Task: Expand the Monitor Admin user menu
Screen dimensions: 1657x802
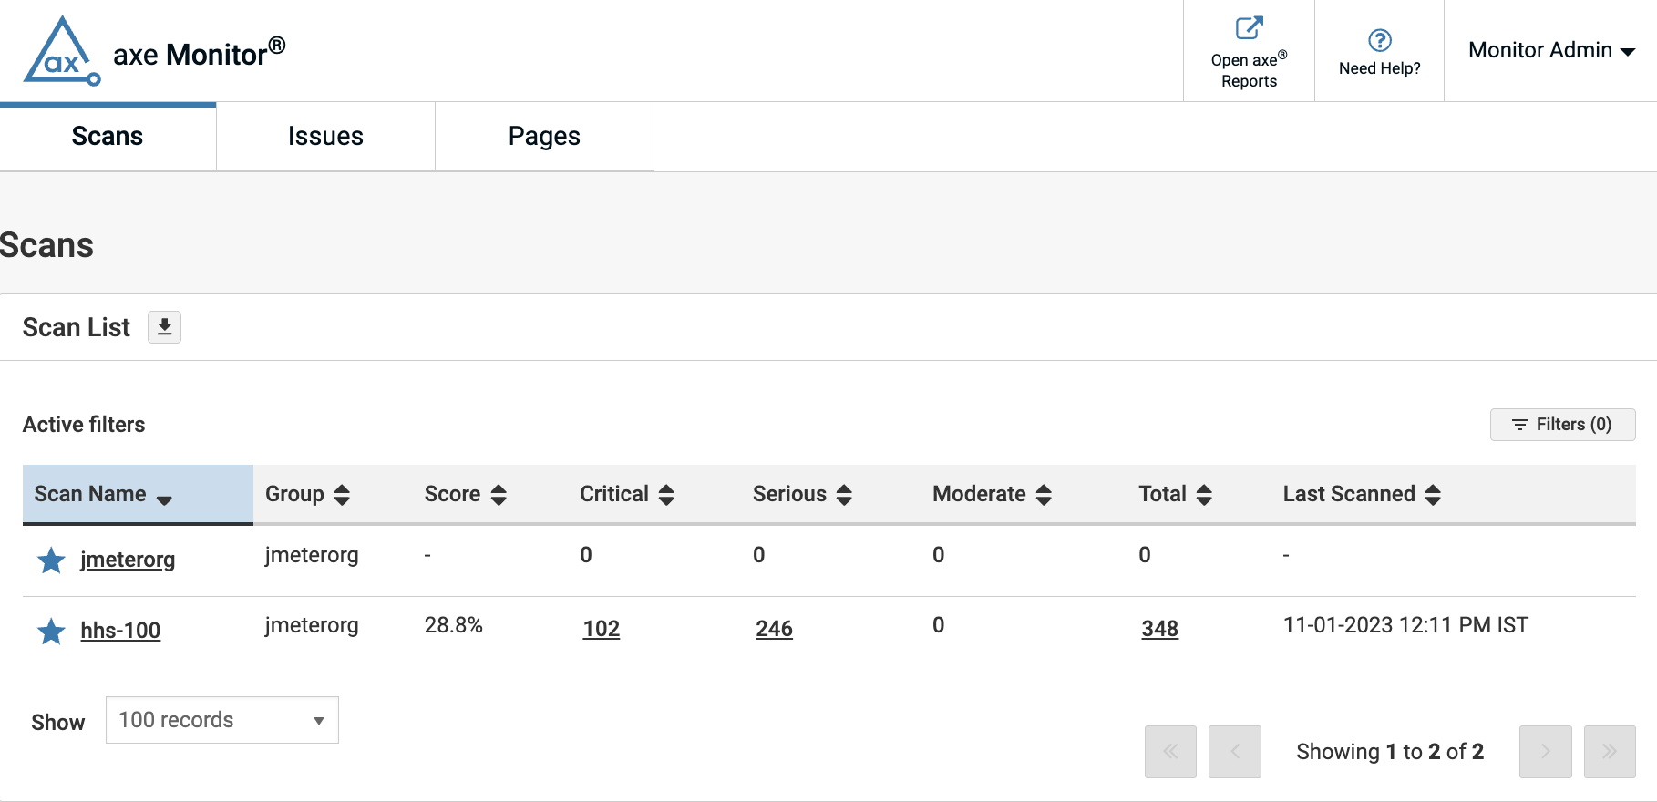Action: [1550, 50]
